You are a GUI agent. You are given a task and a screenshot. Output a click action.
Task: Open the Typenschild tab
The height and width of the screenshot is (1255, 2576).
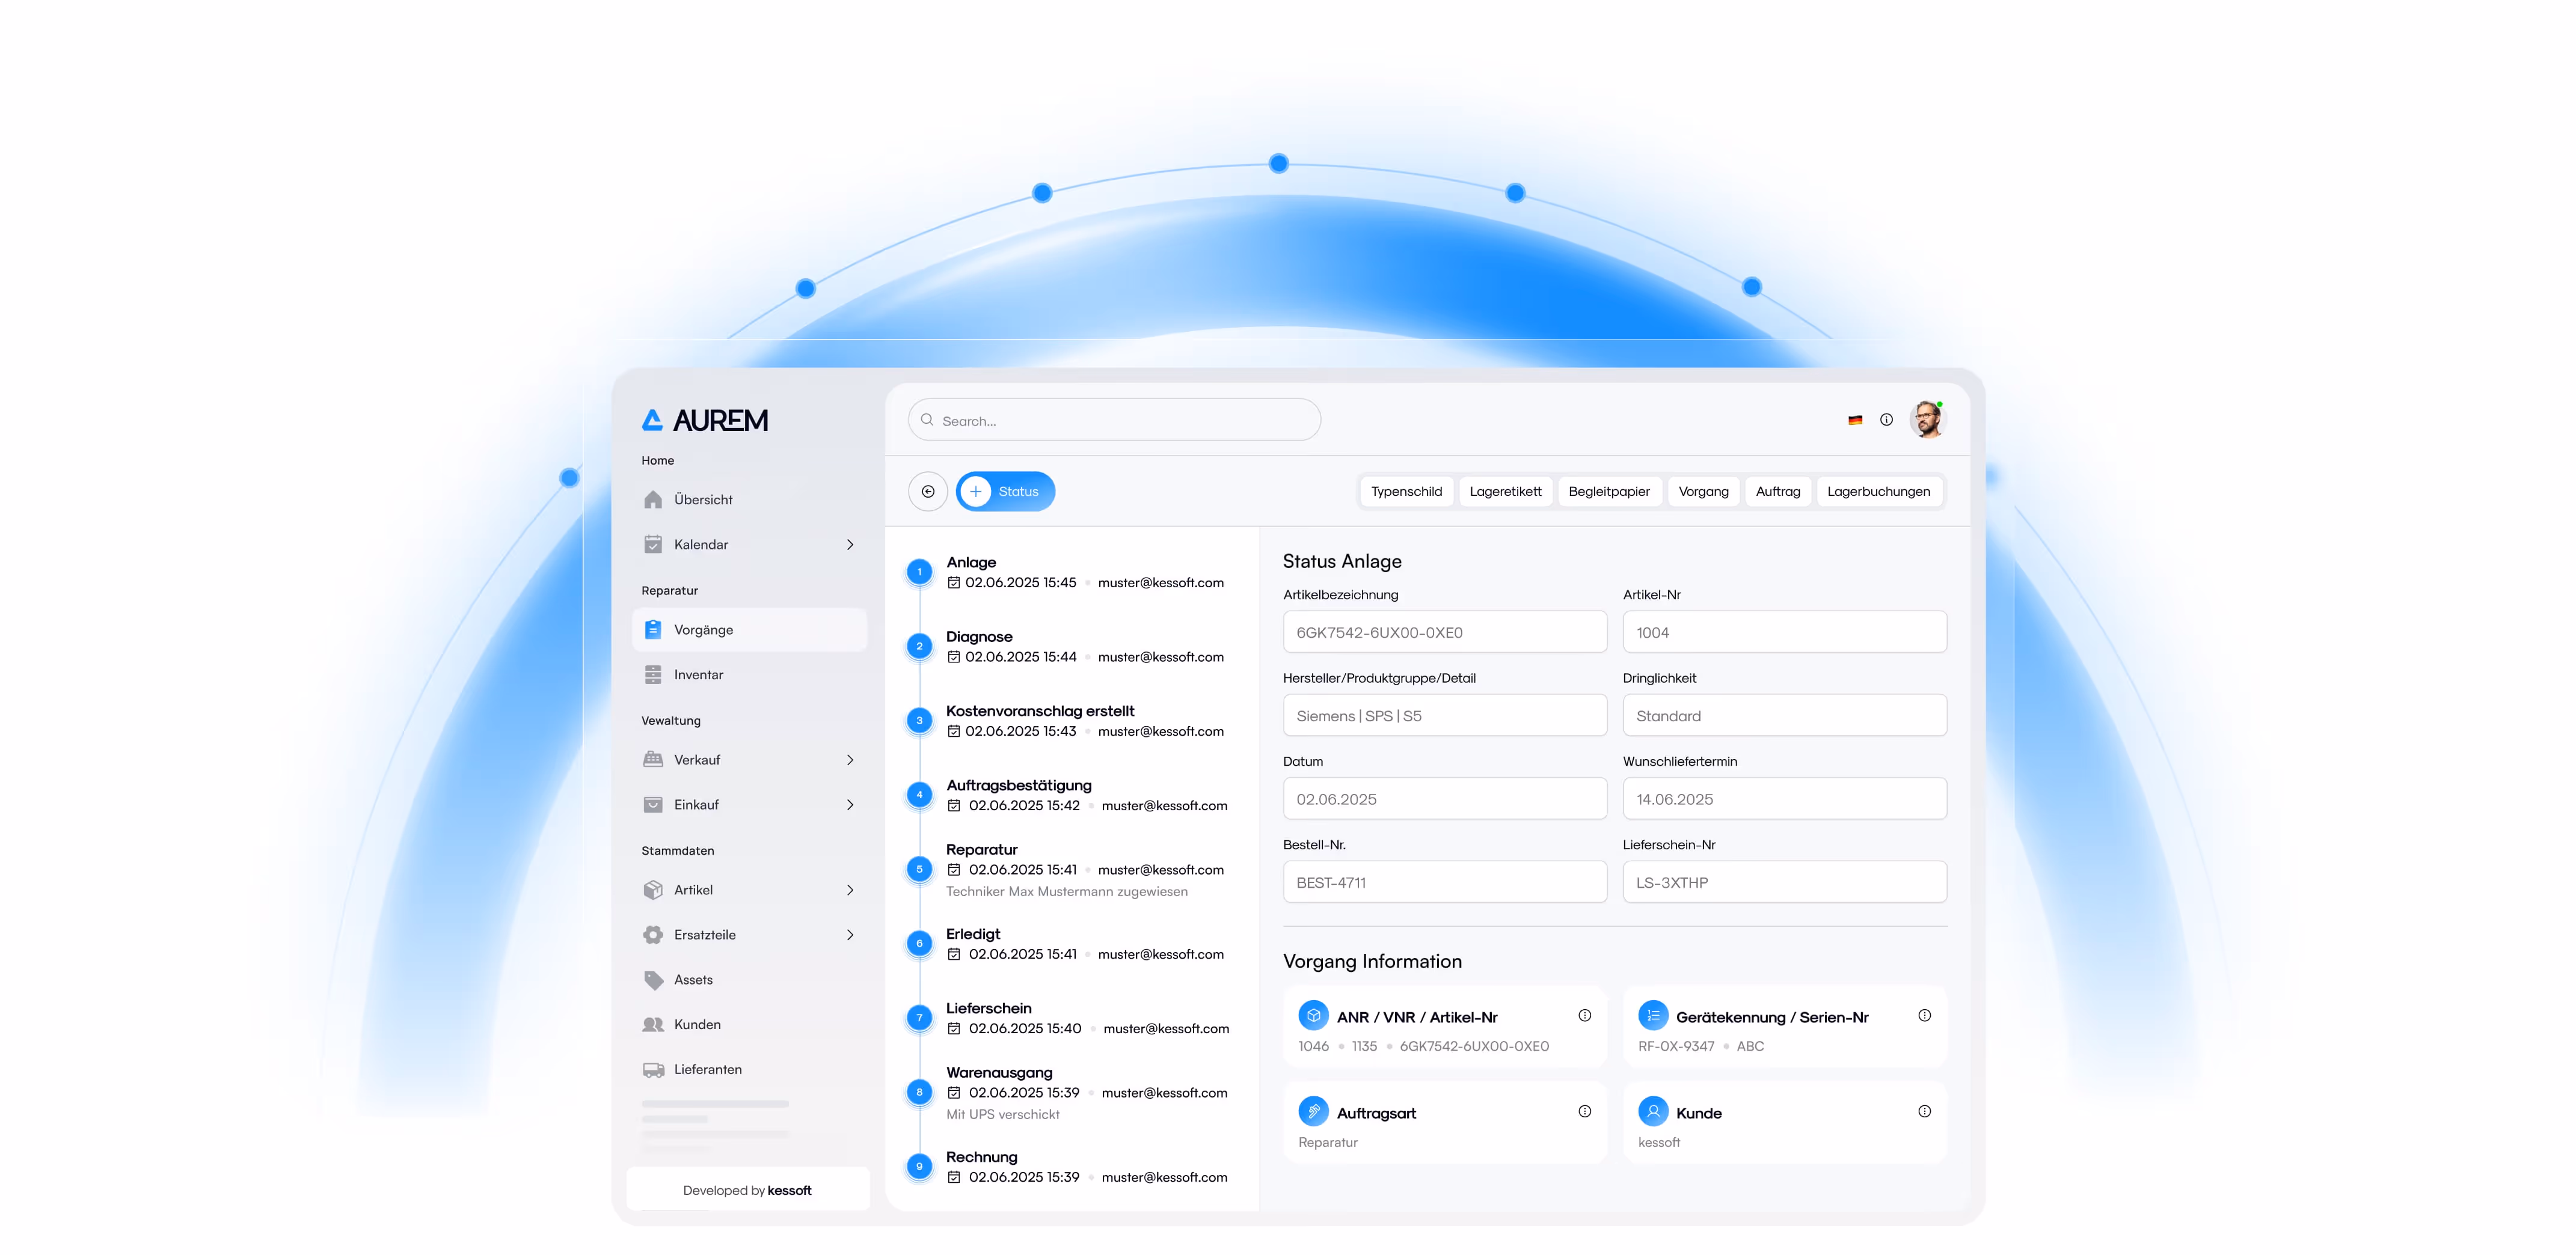coord(1406,492)
